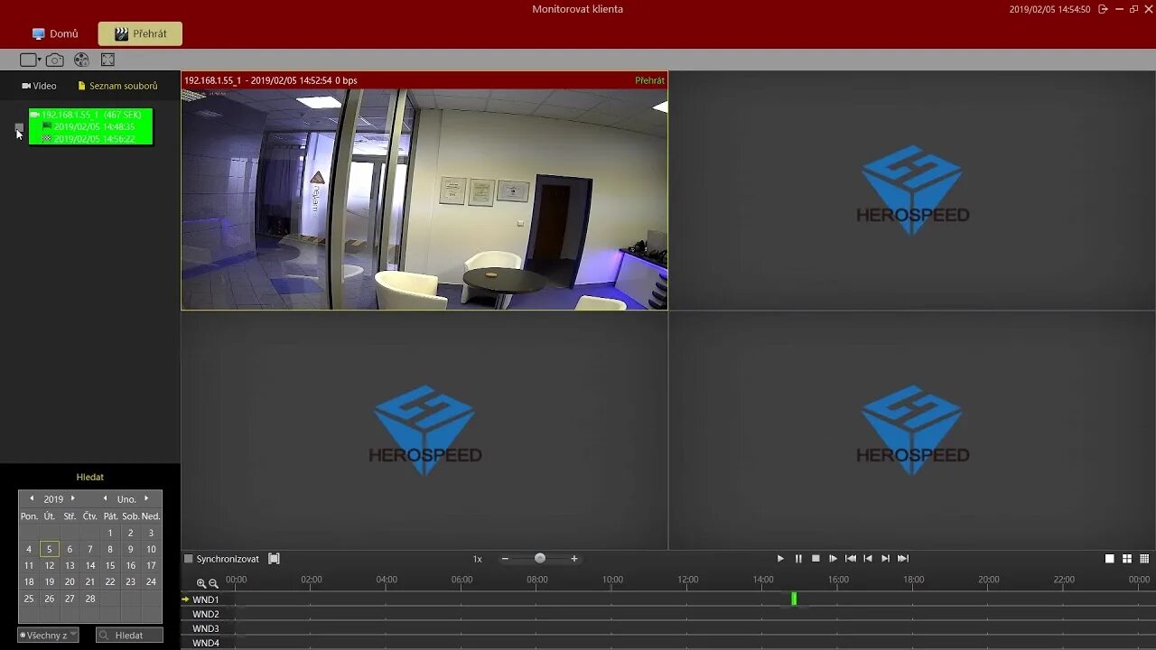Zoom in on the timeline
The width and height of the screenshot is (1156, 650).
pos(201,583)
